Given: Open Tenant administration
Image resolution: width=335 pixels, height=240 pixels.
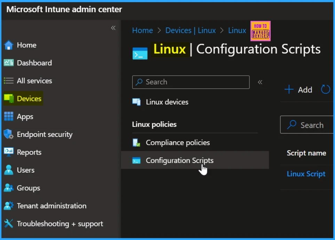Looking at the screenshot, I should click(x=52, y=206).
